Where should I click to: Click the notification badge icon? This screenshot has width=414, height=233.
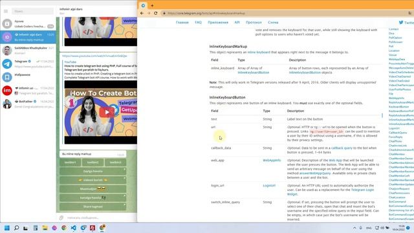coord(408,228)
